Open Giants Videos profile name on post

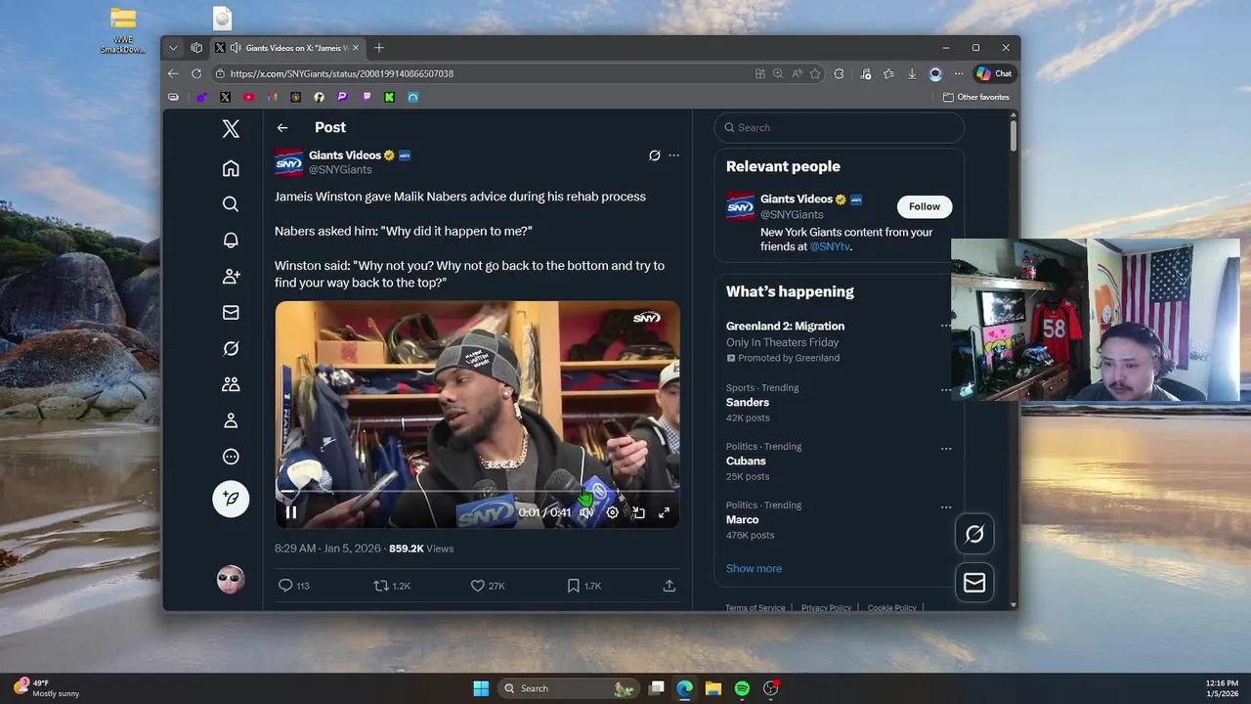345,155
